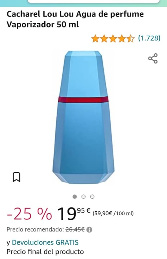Tap the 19,95 € price
Image resolution: width=167 pixels, height=259 pixels.
pyautogui.click(x=74, y=214)
